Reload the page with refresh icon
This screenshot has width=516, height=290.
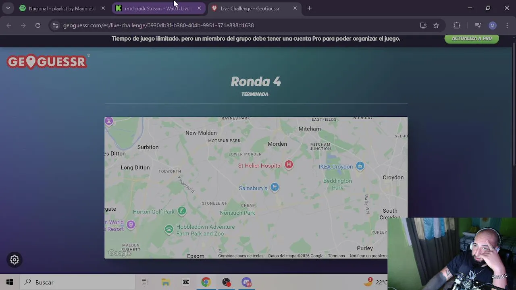(x=38, y=25)
